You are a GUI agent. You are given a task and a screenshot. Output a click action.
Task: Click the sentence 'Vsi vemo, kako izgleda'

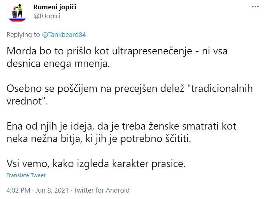point(96,164)
